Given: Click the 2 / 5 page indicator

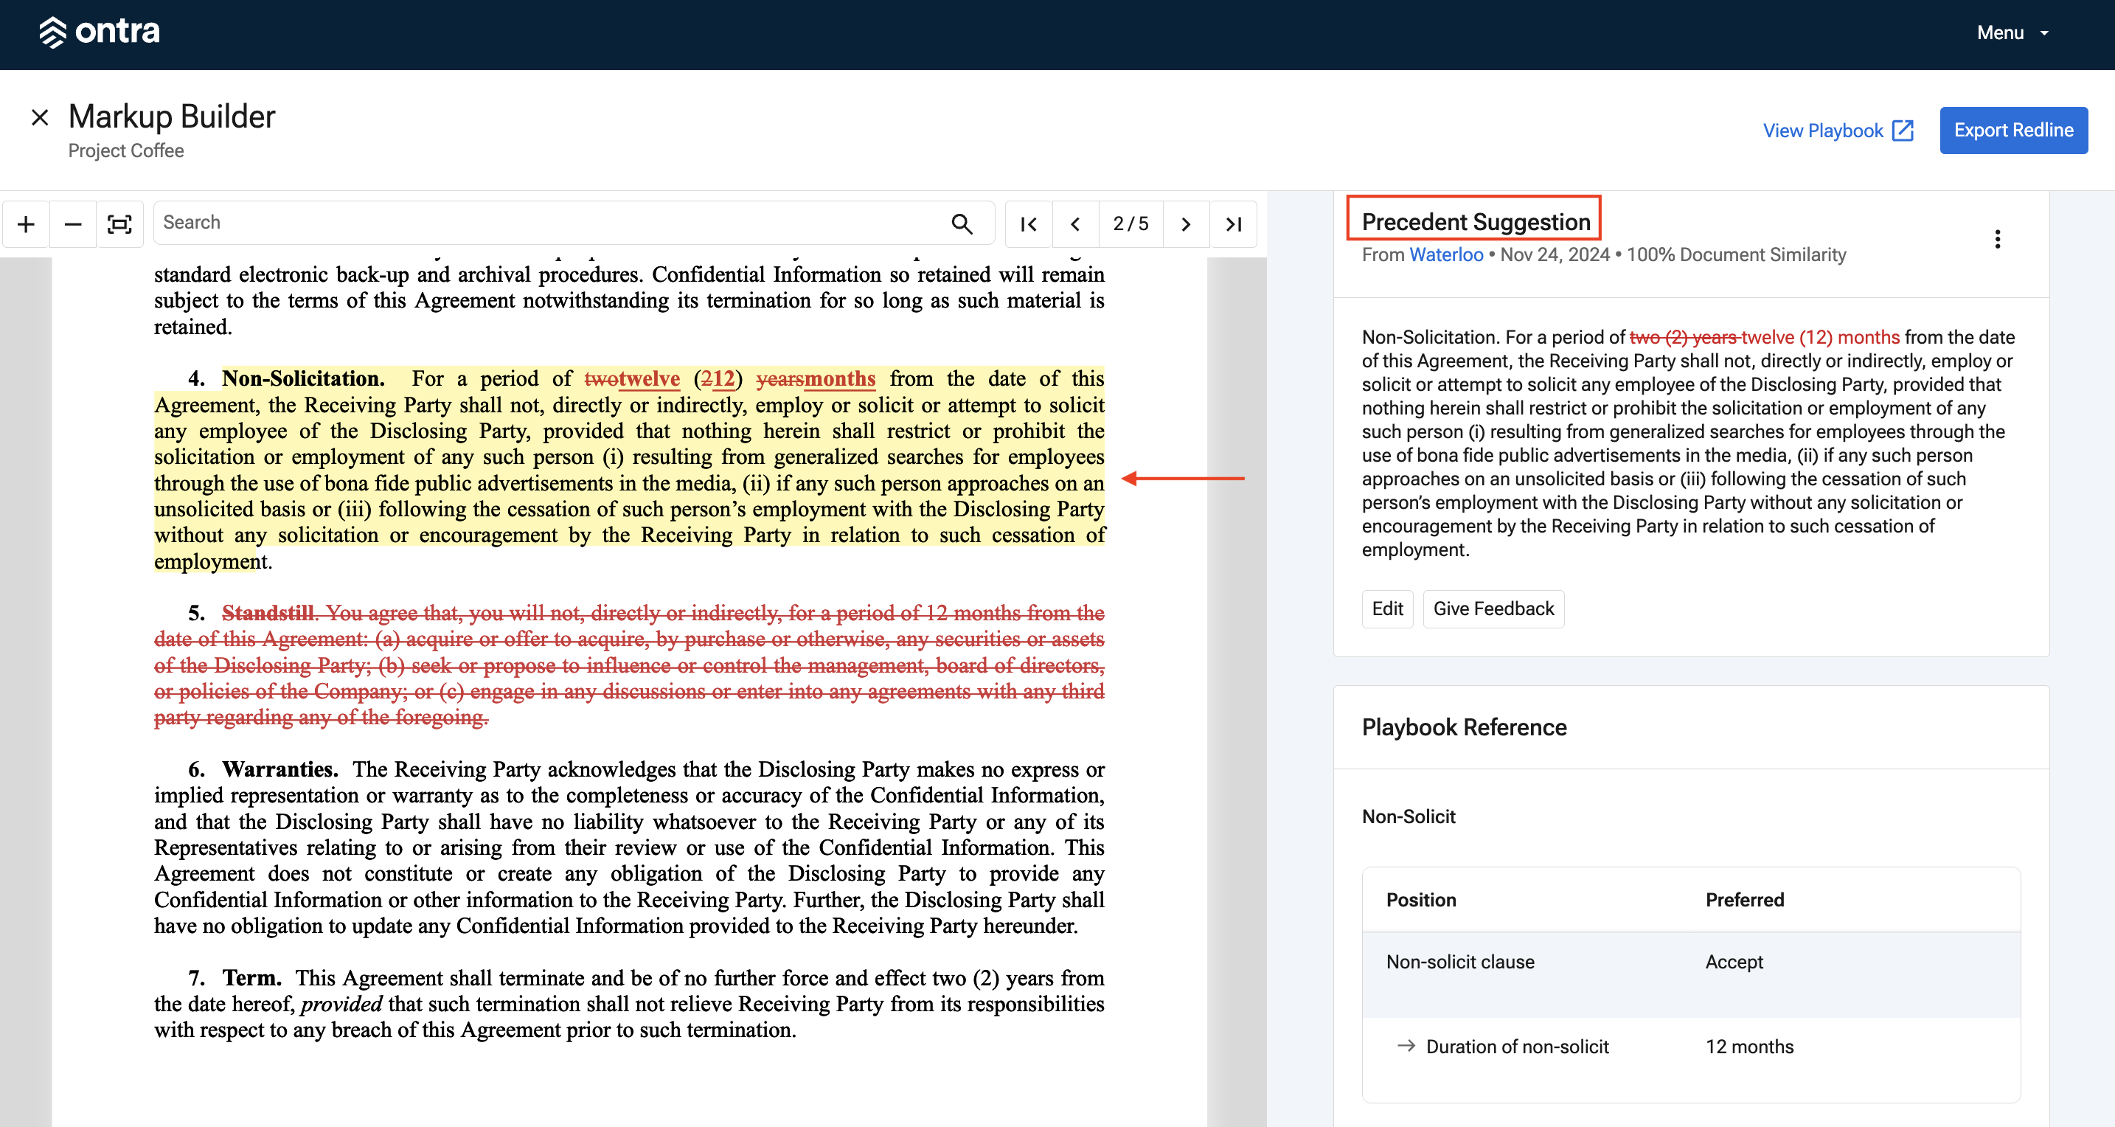Looking at the screenshot, I should [x=1131, y=224].
